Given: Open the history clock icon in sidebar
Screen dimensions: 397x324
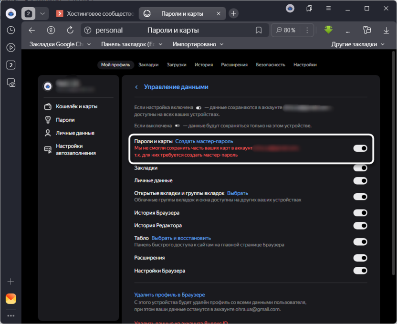Looking at the screenshot, I should (x=10, y=30).
